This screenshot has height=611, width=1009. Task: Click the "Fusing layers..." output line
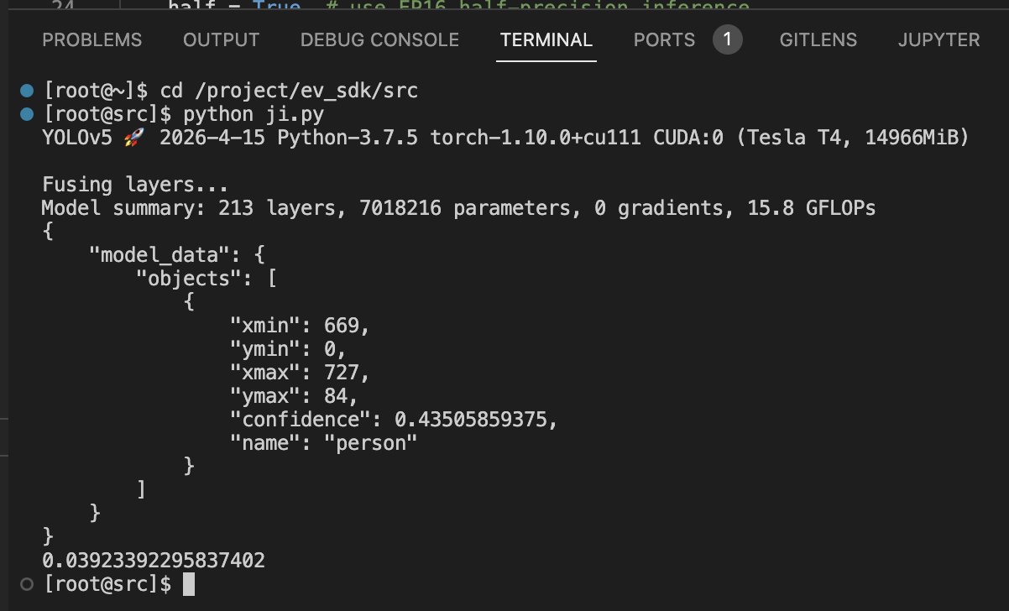pyautogui.click(x=134, y=184)
